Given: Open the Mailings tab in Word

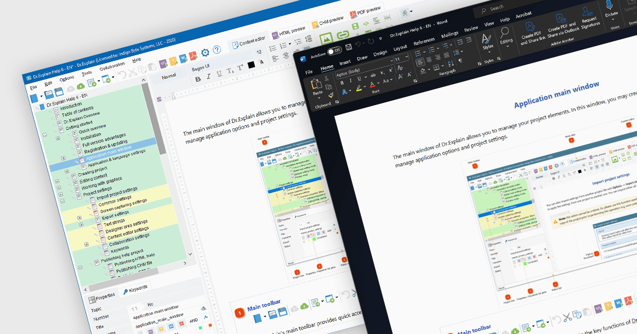Looking at the screenshot, I should [450, 34].
